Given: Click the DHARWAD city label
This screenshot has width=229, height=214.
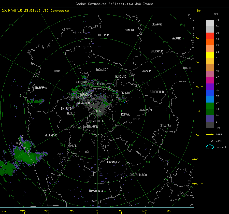Looking at the screenshot, I should pyautogui.click(x=66, y=109).
